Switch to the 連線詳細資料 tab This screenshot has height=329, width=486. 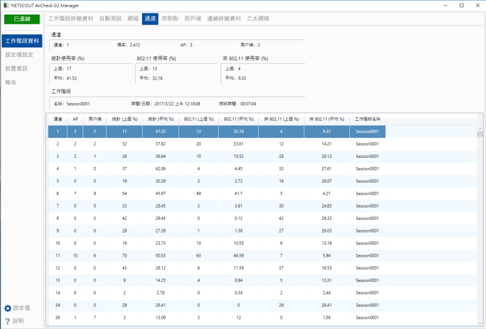(x=224, y=19)
